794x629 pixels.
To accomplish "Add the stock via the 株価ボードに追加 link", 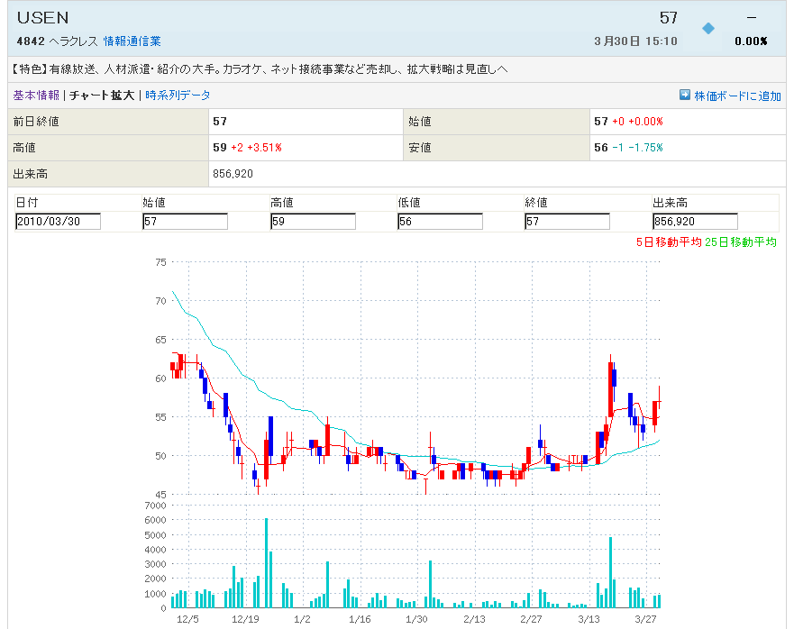I will 737,96.
